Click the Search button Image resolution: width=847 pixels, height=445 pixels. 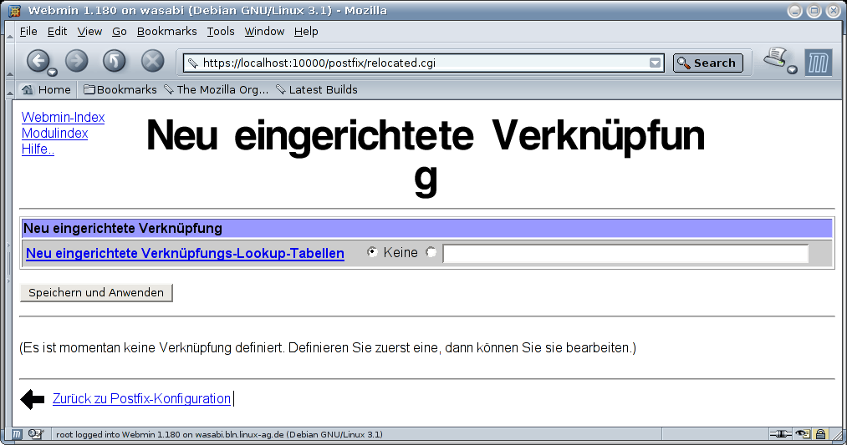tap(707, 63)
